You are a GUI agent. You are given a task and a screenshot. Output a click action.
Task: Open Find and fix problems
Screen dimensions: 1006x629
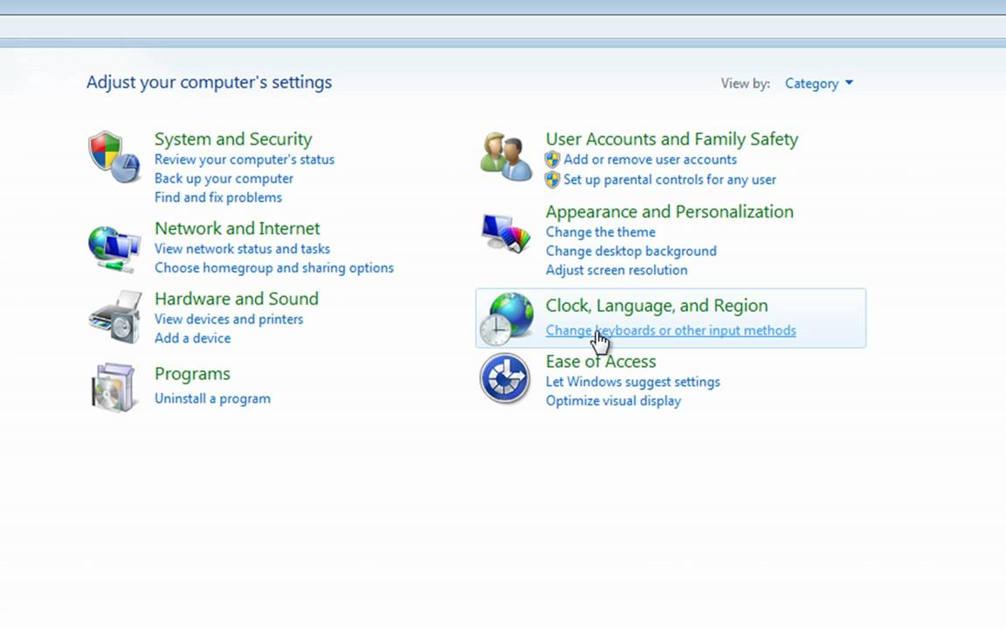(218, 197)
